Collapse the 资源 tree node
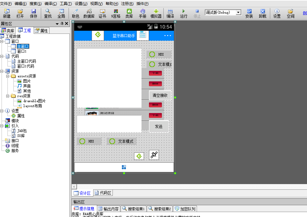This screenshot has height=217, width=307. tap(2, 71)
